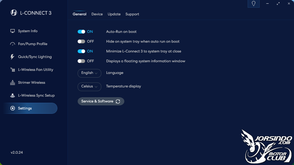The height and width of the screenshot is (165, 294).
Task: Click the Fan/Pump Profile gauge icon
Action: [13, 44]
